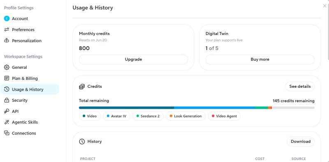Click the General gear icon

tap(7, 67)
